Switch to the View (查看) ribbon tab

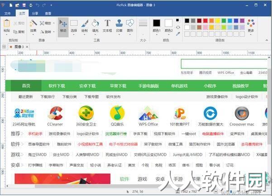coord(48,14)
